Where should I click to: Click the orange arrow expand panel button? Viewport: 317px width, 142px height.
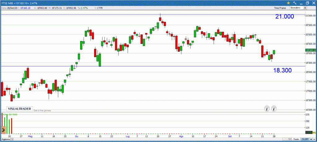click(3, 130)
